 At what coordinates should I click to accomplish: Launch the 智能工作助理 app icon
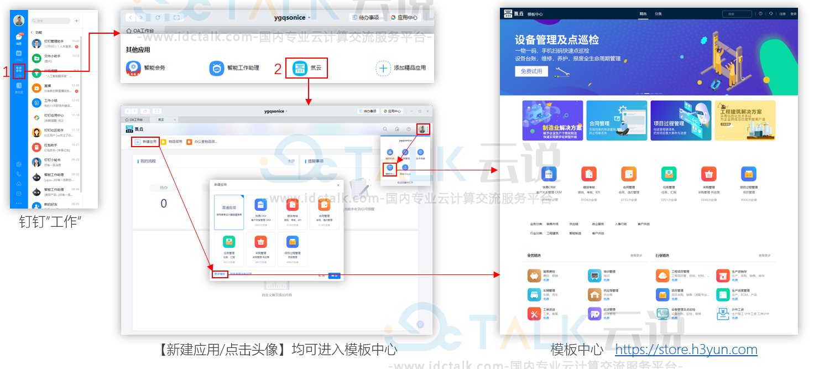(x=217, y=68)
